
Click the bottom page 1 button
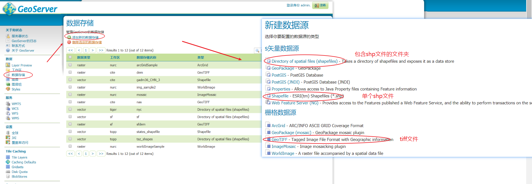coord(86,153)
